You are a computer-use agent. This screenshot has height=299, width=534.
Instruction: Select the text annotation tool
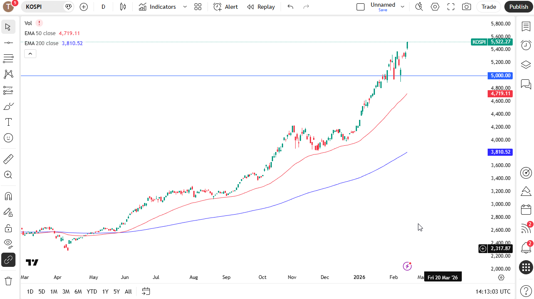pyautogui.click(x=8, y=122)
